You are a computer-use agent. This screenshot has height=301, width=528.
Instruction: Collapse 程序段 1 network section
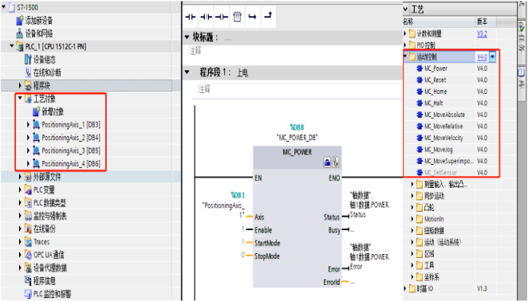(187, 72)
